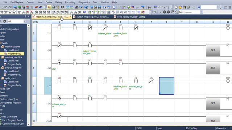Open the Max zoom combo dropdown arrow

pyautogui.click(x=201, y=12)
